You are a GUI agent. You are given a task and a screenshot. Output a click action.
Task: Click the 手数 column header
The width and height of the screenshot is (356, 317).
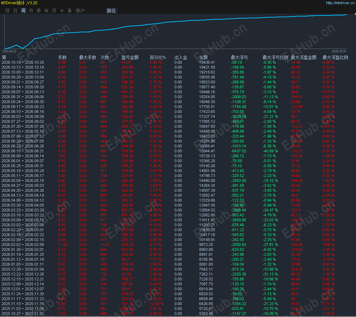tap(62, 57)
